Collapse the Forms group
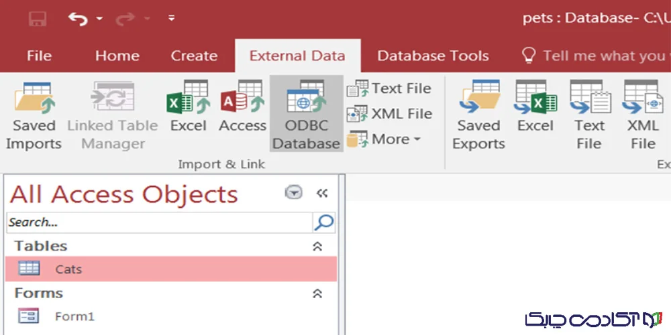Image resolution: width=671 pixels, height=335 pixels. click(317, 293)
